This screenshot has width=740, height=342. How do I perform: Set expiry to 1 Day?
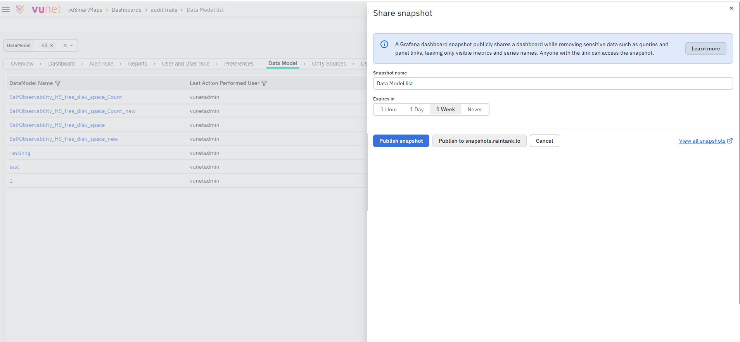(417, 109)
